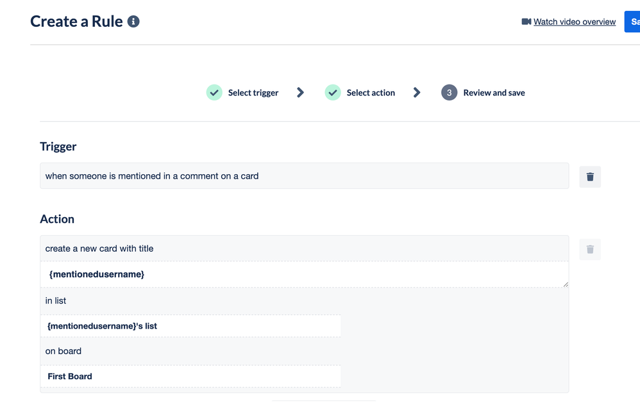Go to Select trigger step
This screenshot has height=406, width=640.
(253, 92)
